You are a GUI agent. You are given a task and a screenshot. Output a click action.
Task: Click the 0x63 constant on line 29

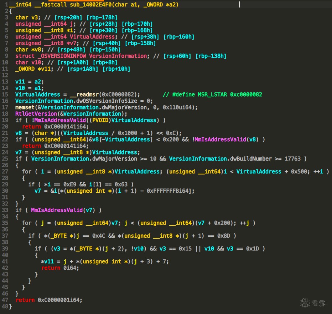(121, 184)
